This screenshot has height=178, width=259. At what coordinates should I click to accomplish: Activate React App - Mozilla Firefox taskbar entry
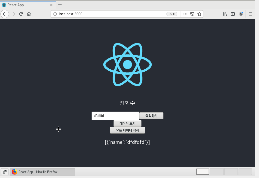[43, 172]
